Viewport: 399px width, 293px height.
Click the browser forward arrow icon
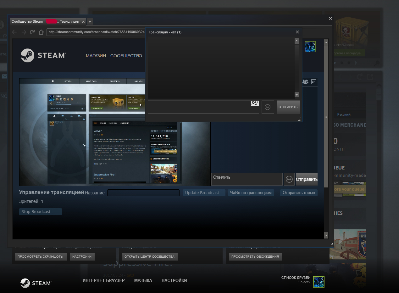coord(24,32)
